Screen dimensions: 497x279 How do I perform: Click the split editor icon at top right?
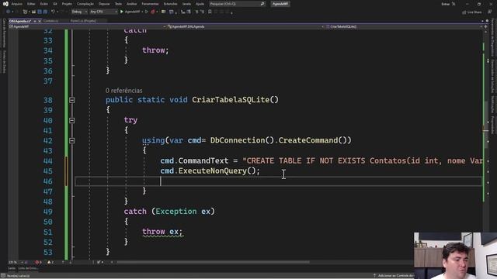485,27
